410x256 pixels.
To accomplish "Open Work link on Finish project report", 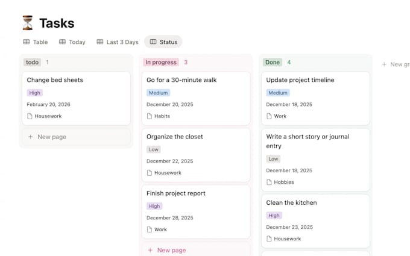I will pyautogui.click(x=160, y=229).
